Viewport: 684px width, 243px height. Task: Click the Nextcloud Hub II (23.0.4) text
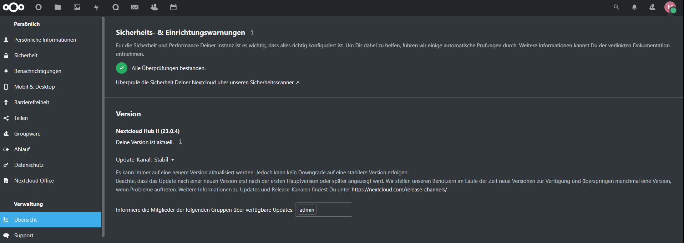(x=148, y=131)
